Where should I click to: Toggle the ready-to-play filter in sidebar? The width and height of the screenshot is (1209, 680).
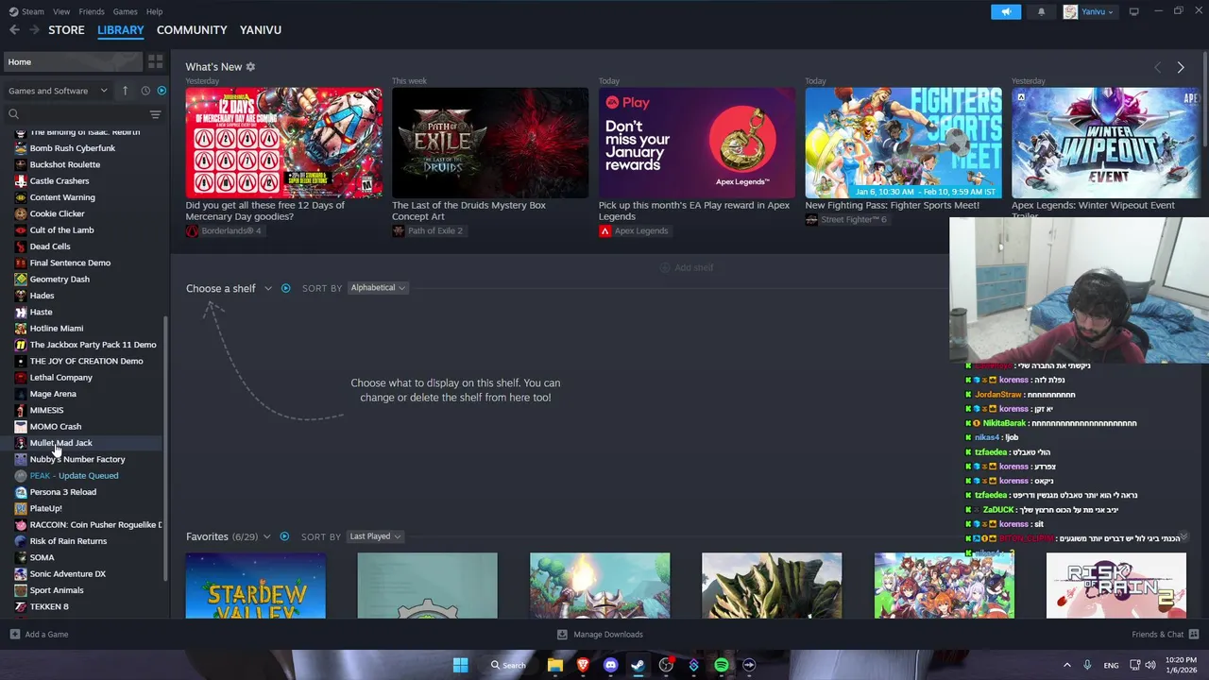click(x=162, y=91)
